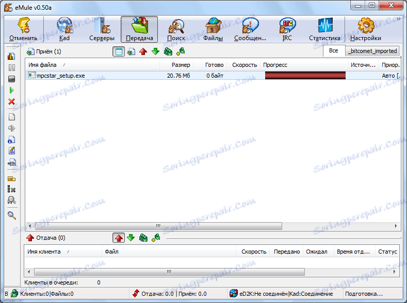407x303 pixels.
Task: Show file details info icon
Action: [x=11, y=140]
